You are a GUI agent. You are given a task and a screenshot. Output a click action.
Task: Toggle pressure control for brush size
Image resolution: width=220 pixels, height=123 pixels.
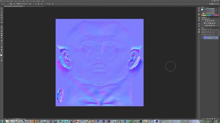[x=53, y=4]
